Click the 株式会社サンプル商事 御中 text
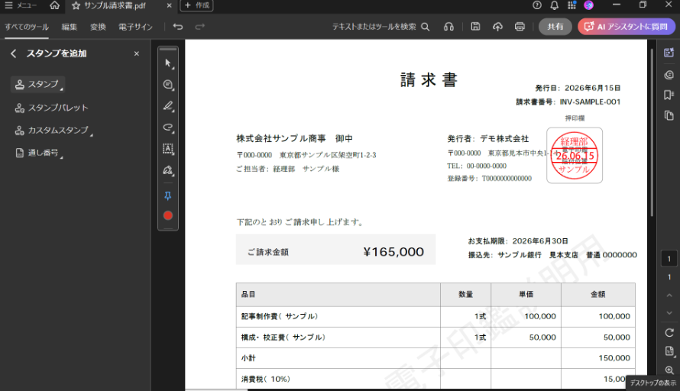The height and width of the screenshot is (391, 680). pyautogui.click(x=294, y=139)
